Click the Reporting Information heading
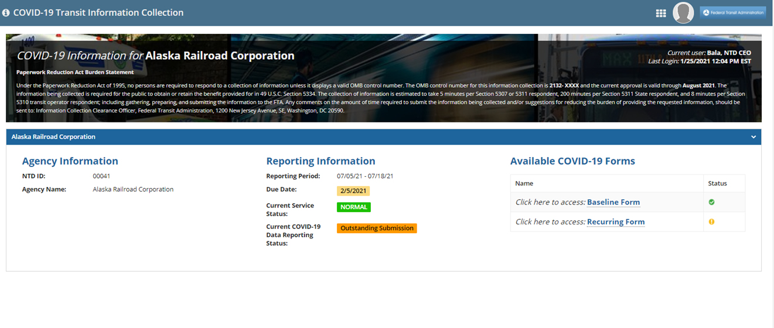Image resolution: width=774 pixels, height=328 pixels. [x=320, y=161]
